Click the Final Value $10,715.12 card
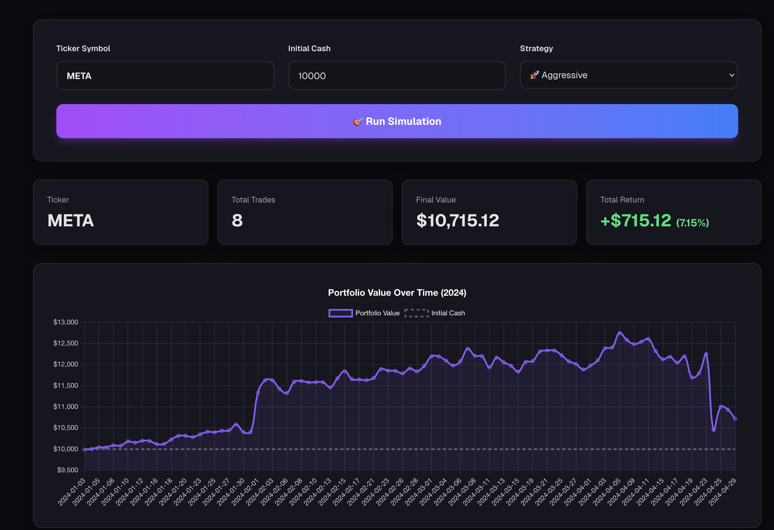 click(x=489, y=212)
